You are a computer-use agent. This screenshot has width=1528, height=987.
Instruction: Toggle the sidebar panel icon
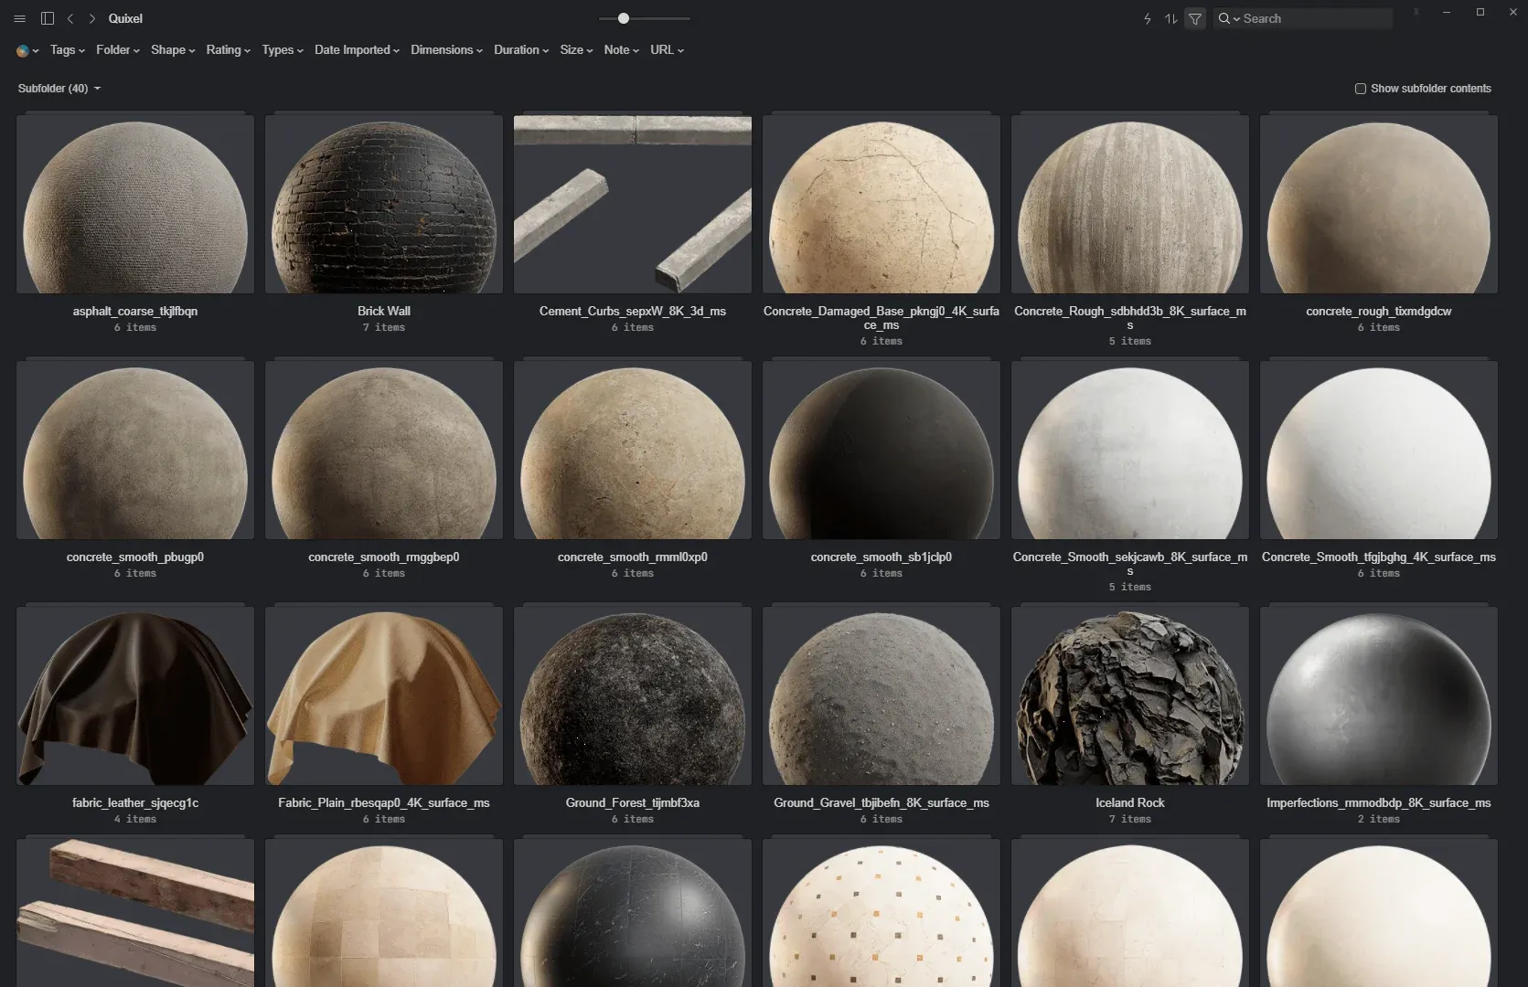[48, 18]
